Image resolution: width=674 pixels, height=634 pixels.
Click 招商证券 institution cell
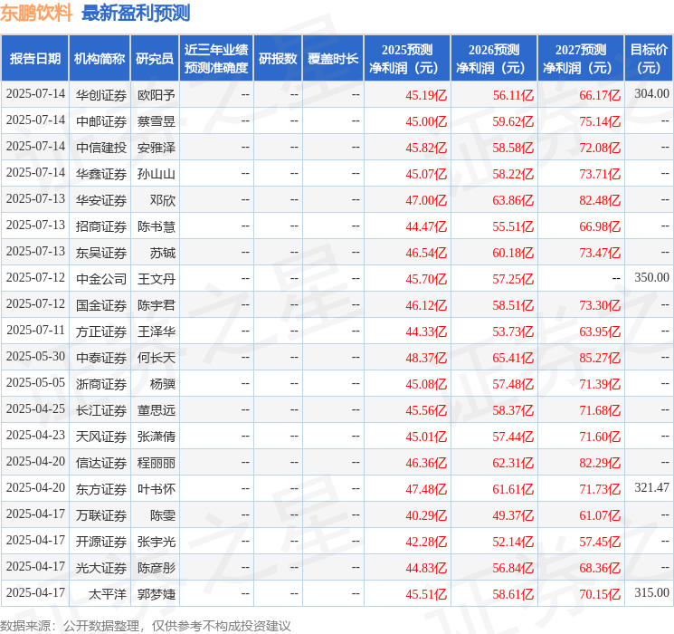pos(101,226)
